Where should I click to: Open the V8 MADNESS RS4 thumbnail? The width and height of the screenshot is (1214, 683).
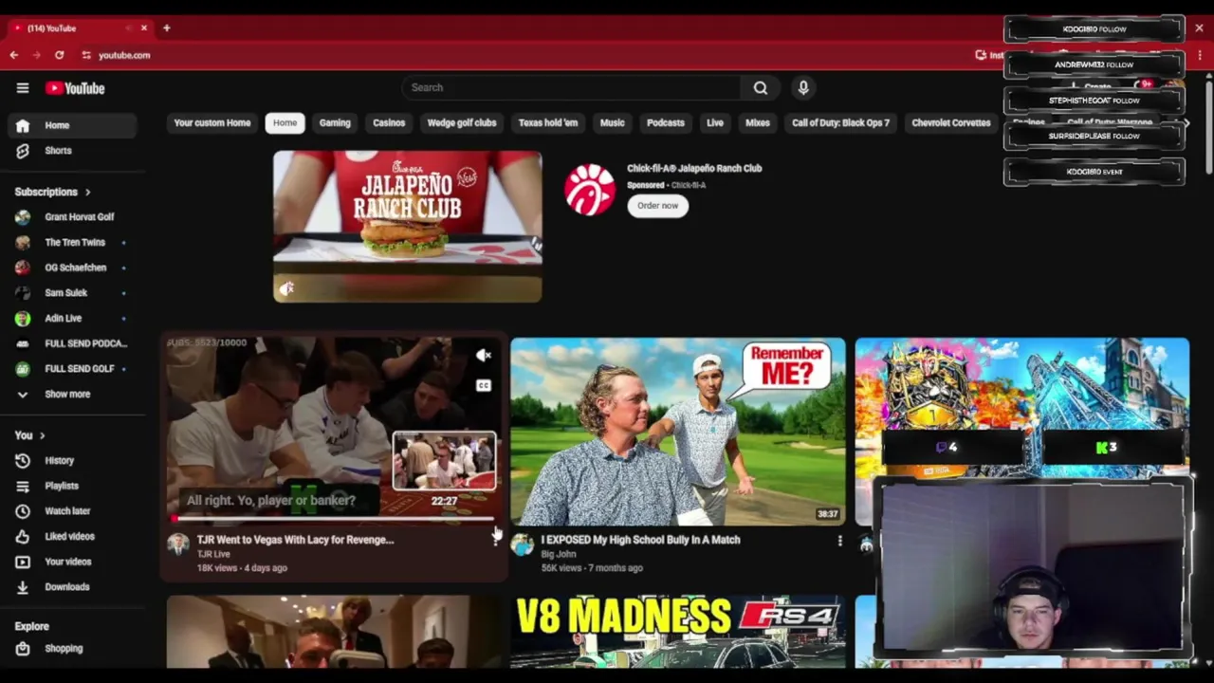click(678, 632)
